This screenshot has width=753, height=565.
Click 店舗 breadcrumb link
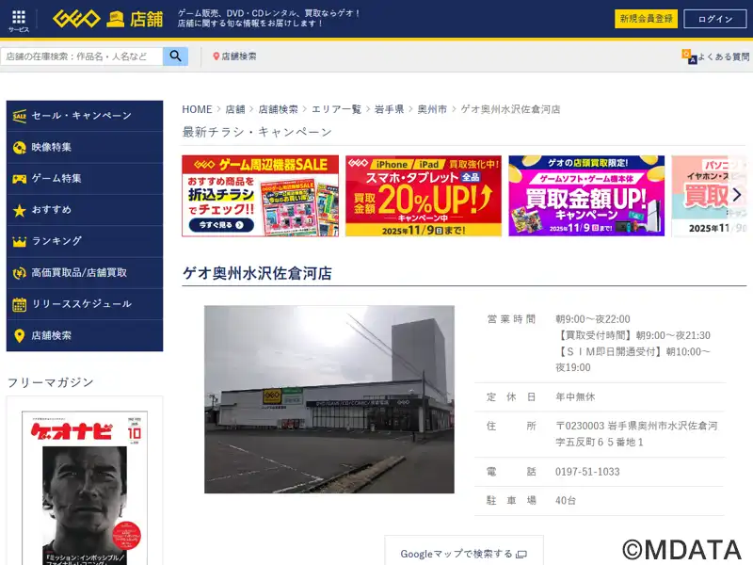pyautogui.click(x=235, y=109)
